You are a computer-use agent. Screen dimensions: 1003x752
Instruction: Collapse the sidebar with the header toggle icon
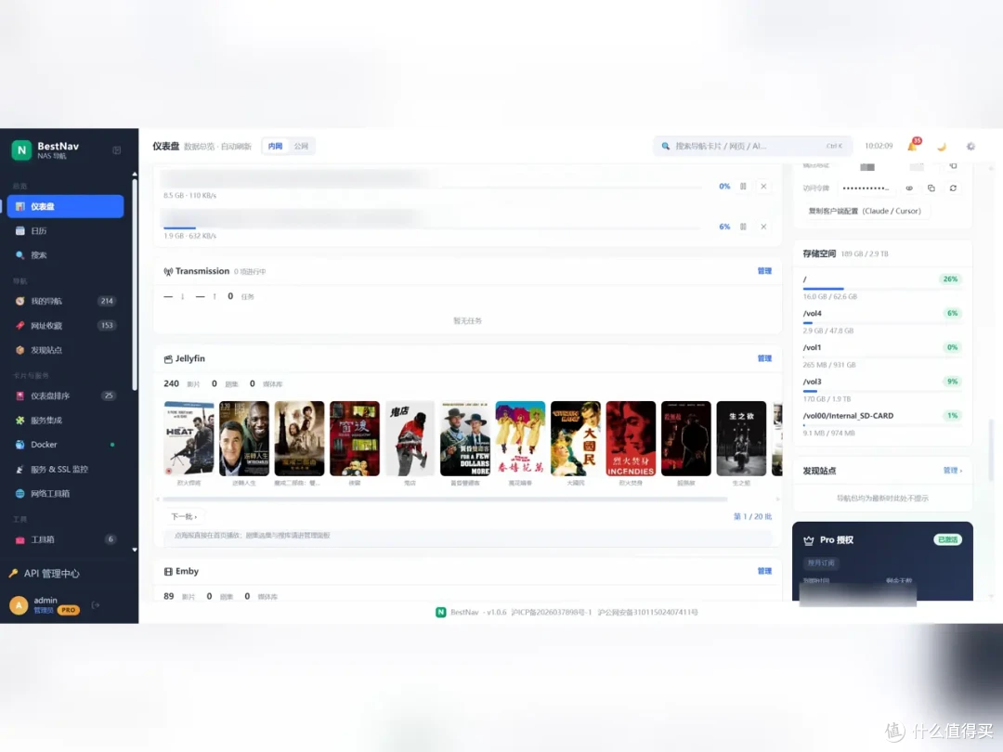pyautogui.click(x=116, y=150)
